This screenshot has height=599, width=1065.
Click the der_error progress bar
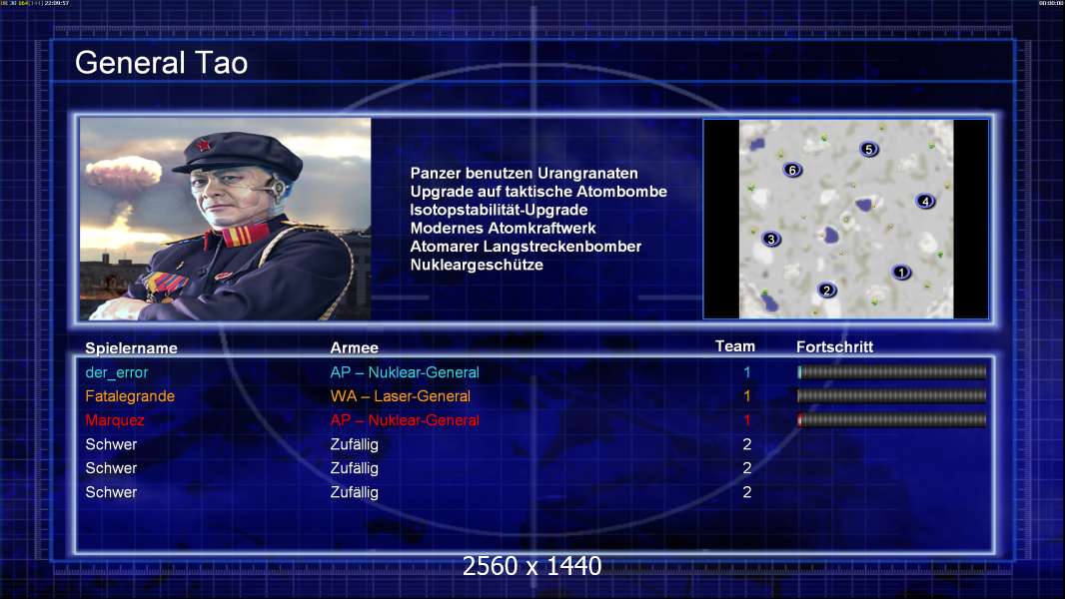(891, 371)
